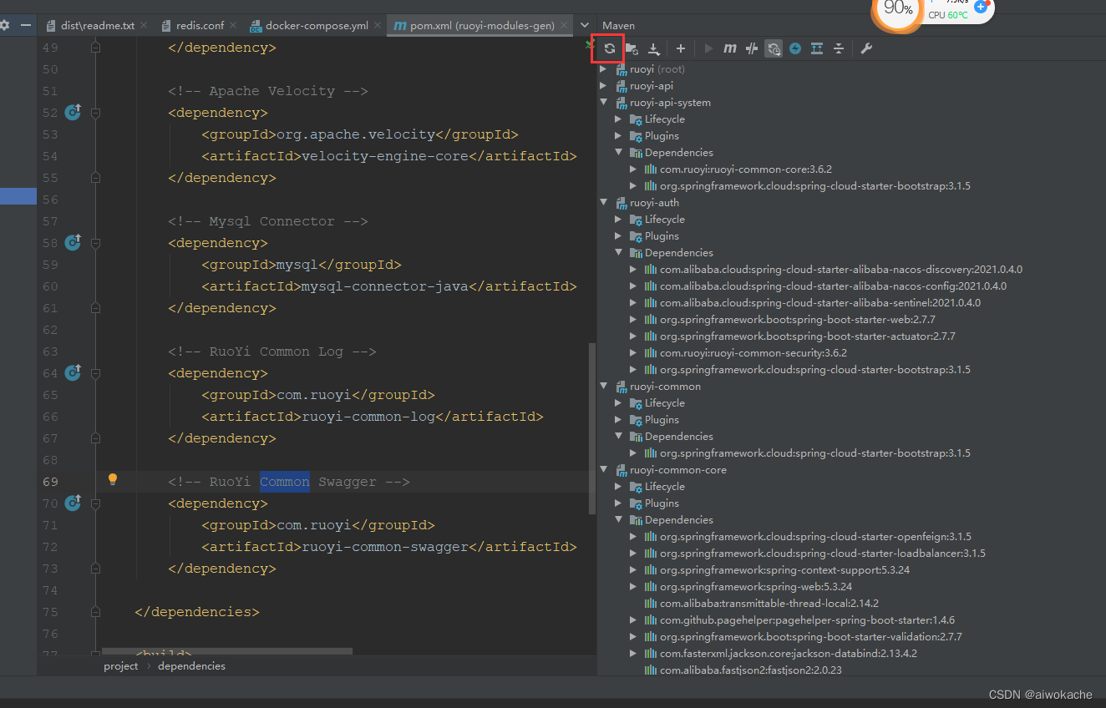
Task: Expand the ruoyi (root) module
Action: click(604, 69)
